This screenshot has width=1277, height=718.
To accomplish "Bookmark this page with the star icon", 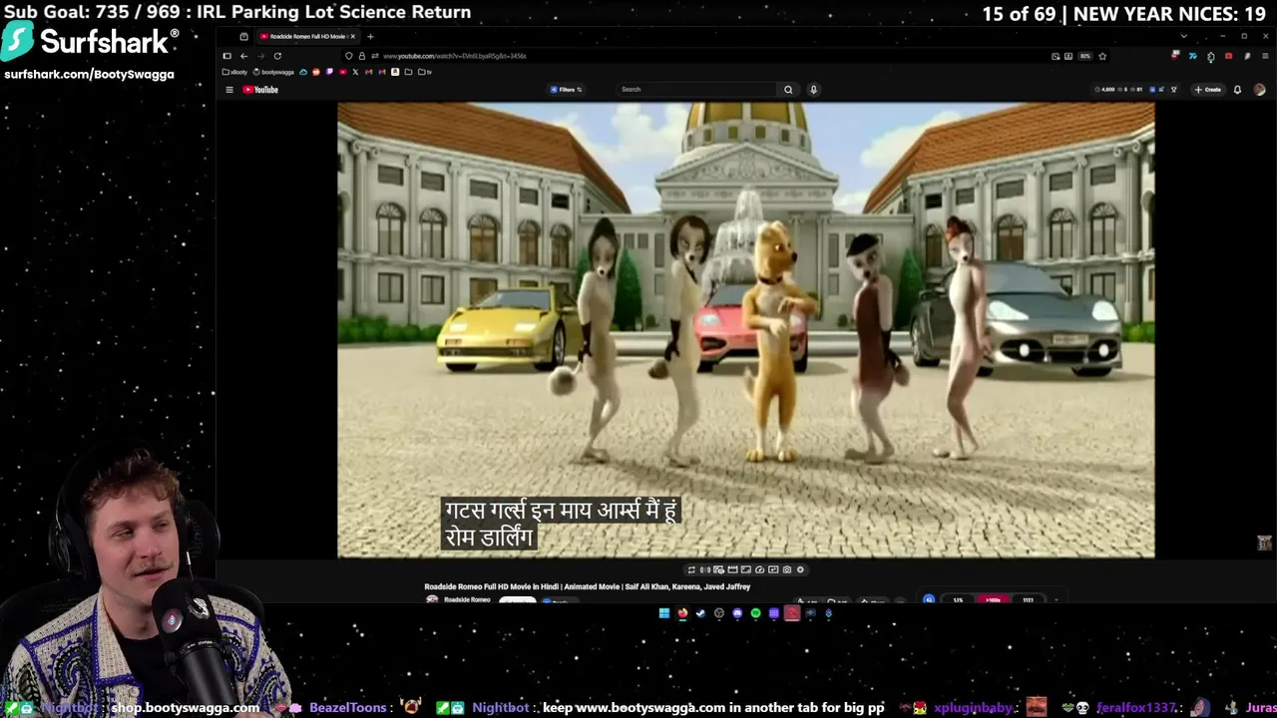I will [x=1102, y=56].
